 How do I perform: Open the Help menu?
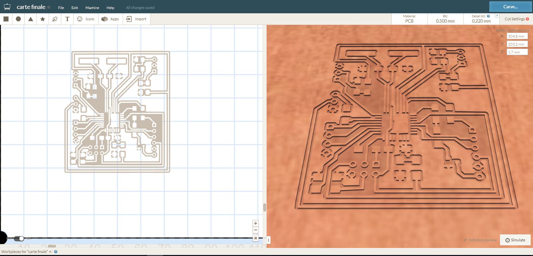coord(110,8)
